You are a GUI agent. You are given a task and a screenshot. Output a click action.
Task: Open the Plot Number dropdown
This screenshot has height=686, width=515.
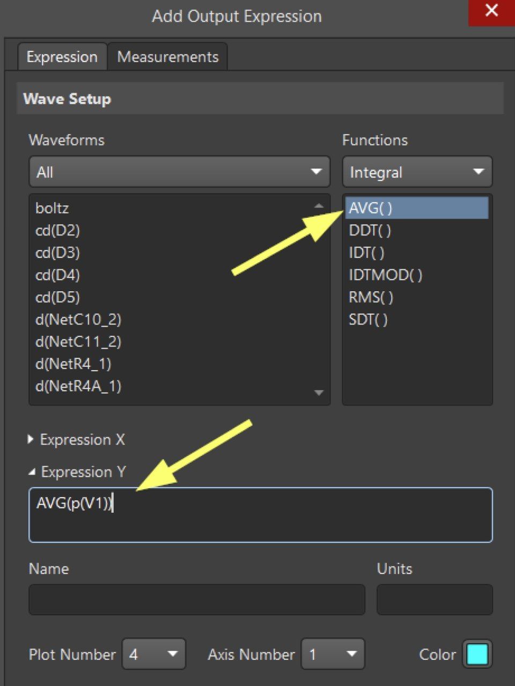(153, 654)
